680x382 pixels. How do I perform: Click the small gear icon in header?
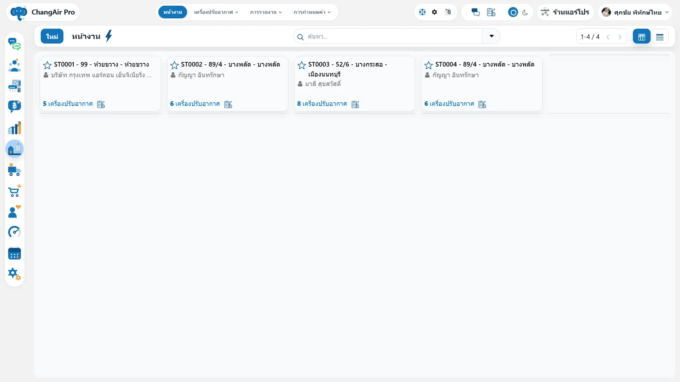434,12
